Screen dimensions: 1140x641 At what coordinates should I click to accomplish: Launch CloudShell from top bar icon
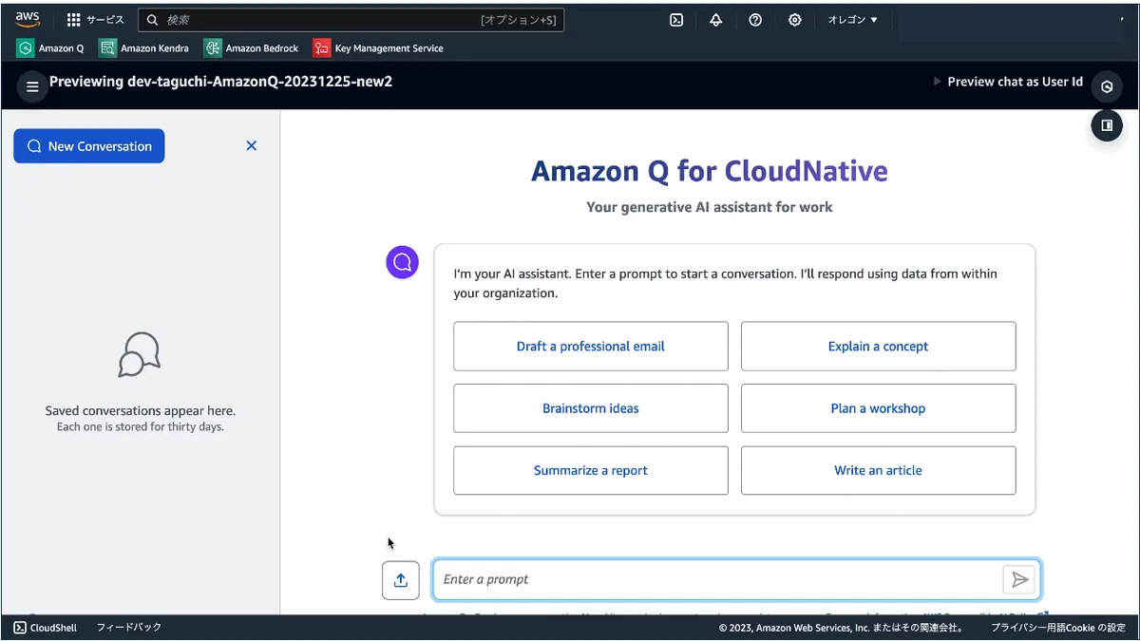[x=676, y=20]
